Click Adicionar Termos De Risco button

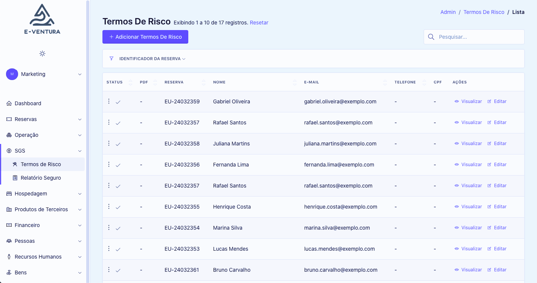(145, 37)
